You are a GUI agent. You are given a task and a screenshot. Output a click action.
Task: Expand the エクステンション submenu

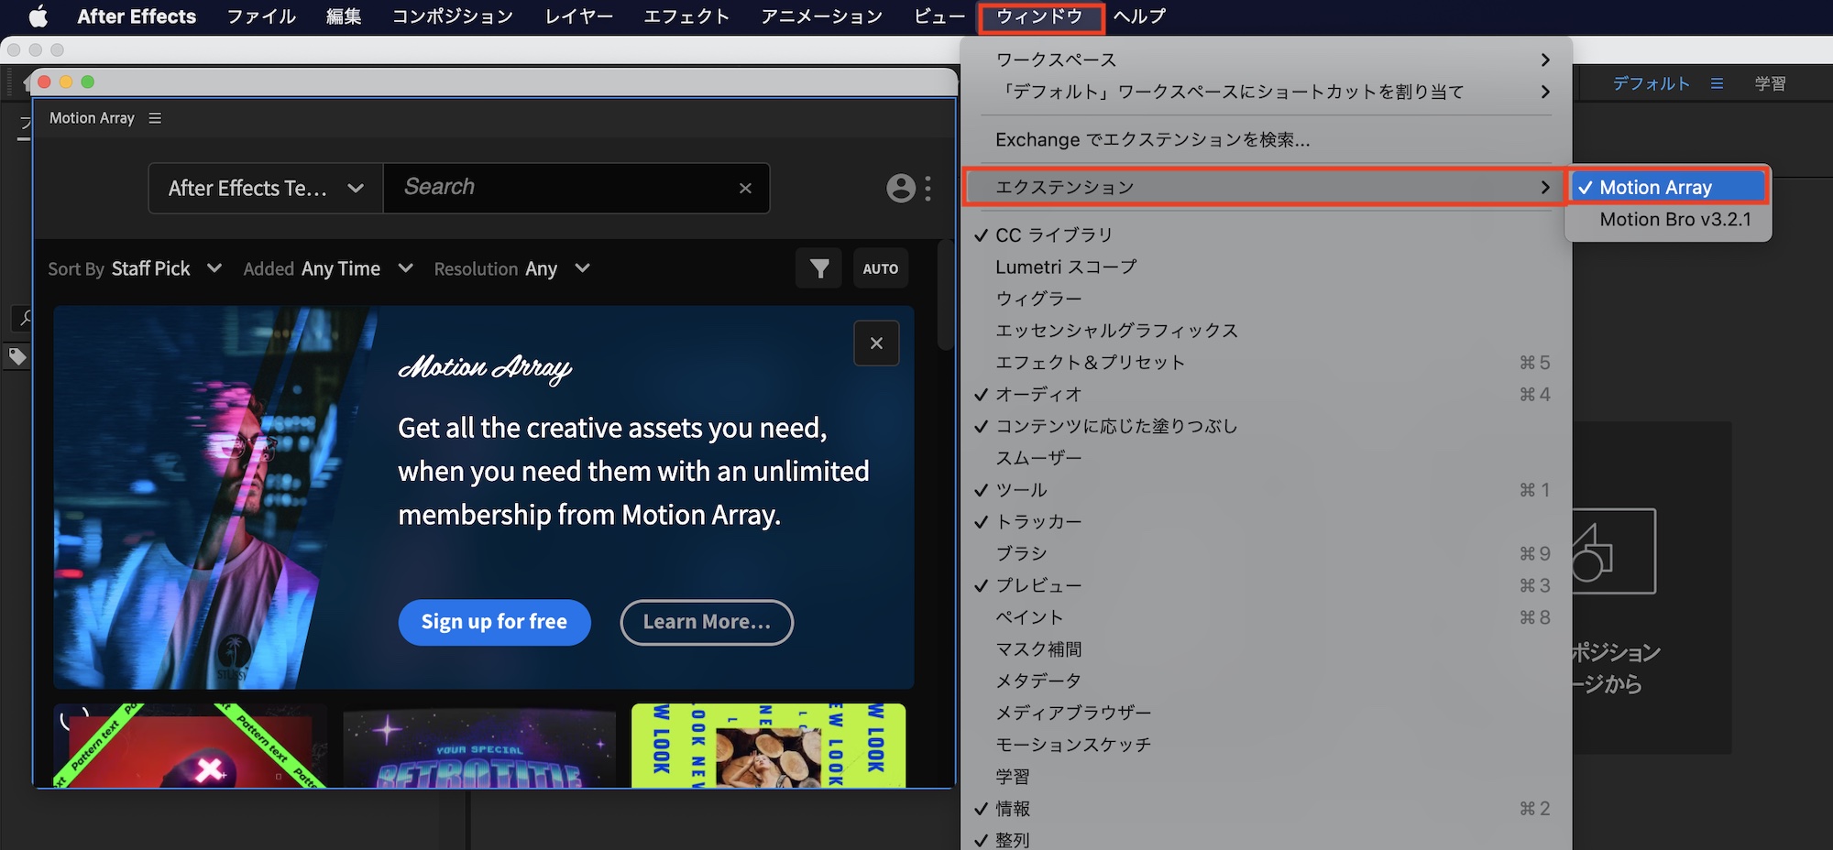pos(1264,187)
